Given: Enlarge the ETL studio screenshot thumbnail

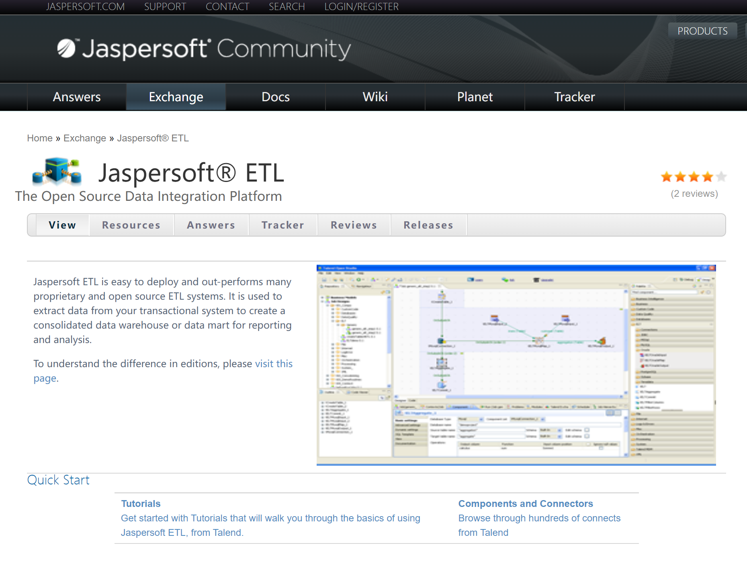Looking at the screenshot, I should point(516,365).
